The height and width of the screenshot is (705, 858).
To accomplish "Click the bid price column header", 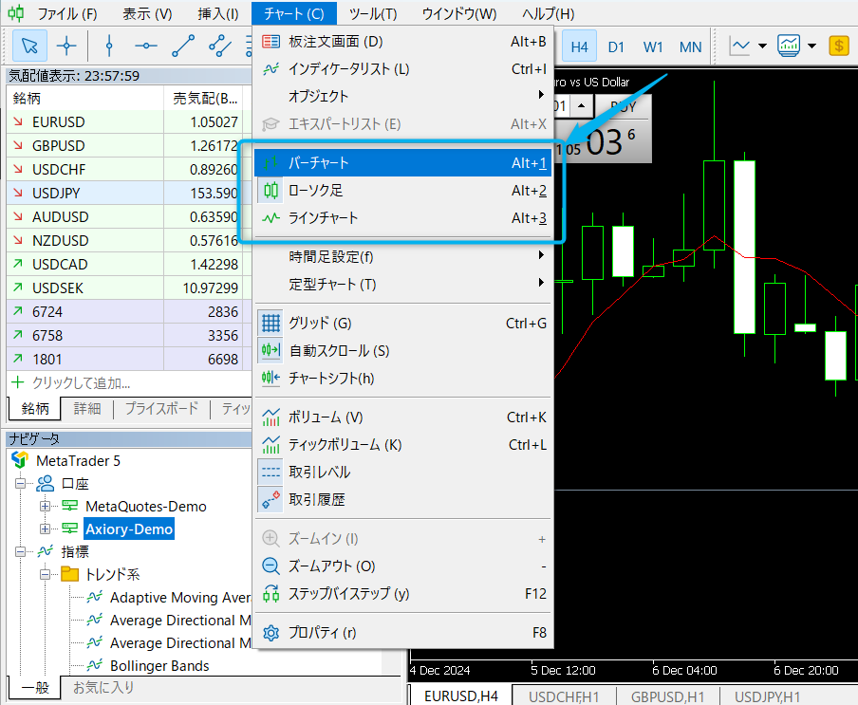I will [207, 99].
